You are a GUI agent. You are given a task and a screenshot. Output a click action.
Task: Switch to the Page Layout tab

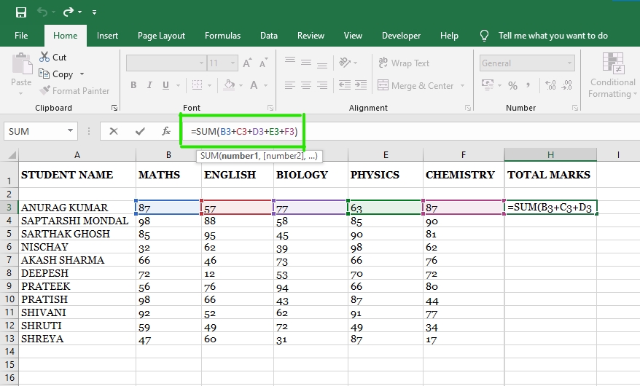point(161,36)
